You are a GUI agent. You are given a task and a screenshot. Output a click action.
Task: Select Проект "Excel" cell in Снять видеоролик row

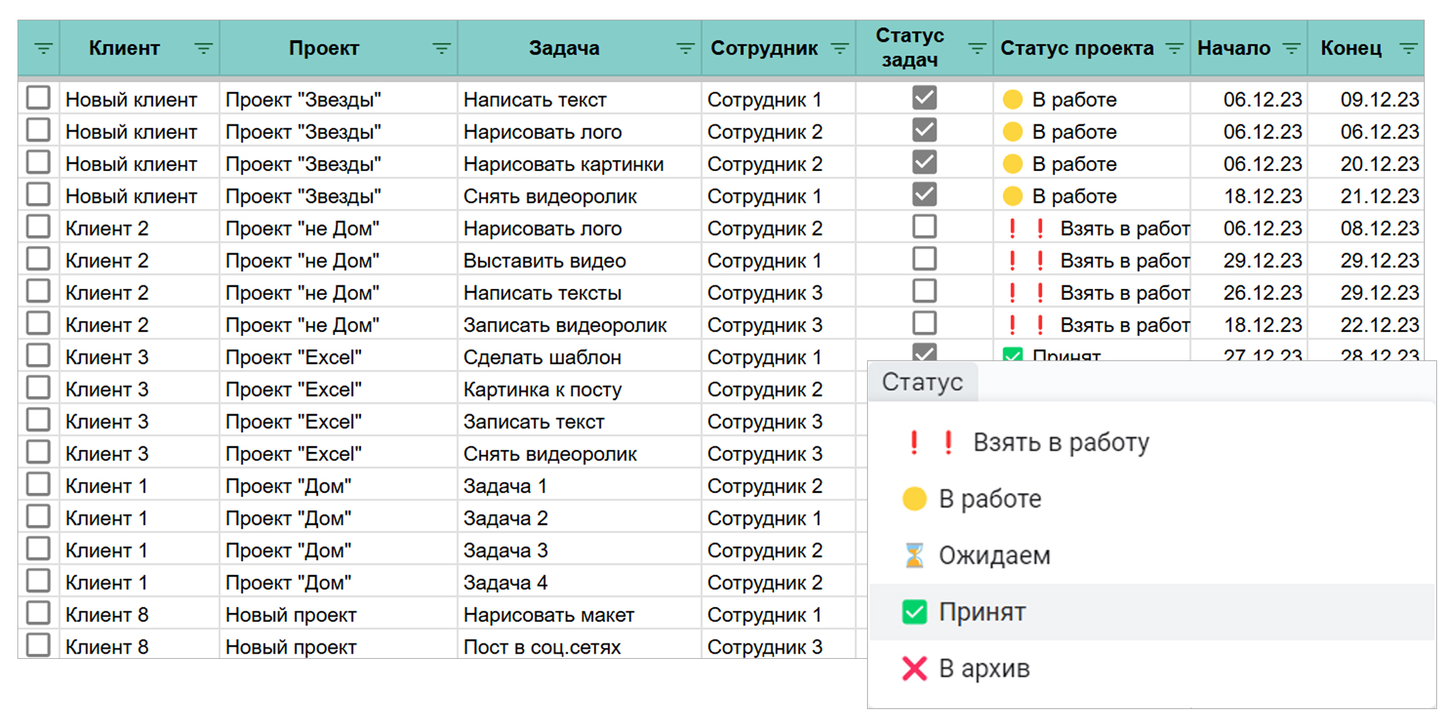339,454
